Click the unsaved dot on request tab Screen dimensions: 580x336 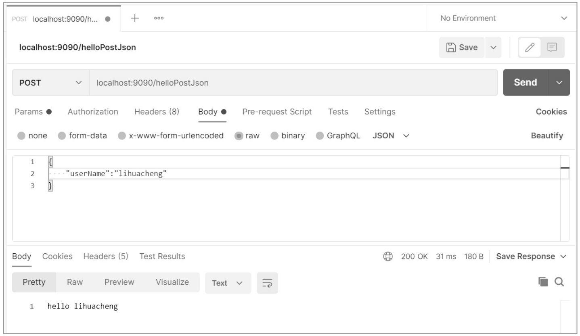[107, 19]
